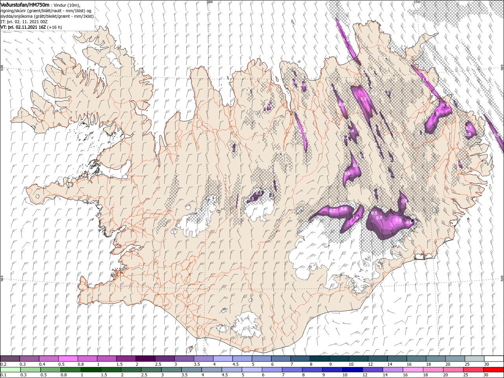The image size is (504, 378).
Task: Pick the magenta snow swatch between 1 and 1.5
Action: (x=107, y=358)
